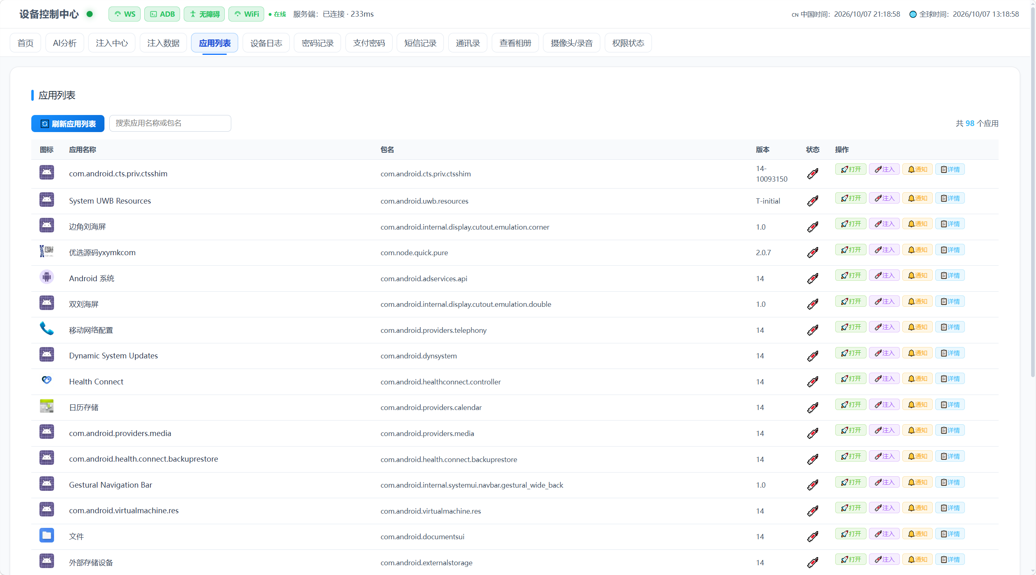Click the 98 app count text
Viewport: 1036px width, 575px height.
point(970,124)
